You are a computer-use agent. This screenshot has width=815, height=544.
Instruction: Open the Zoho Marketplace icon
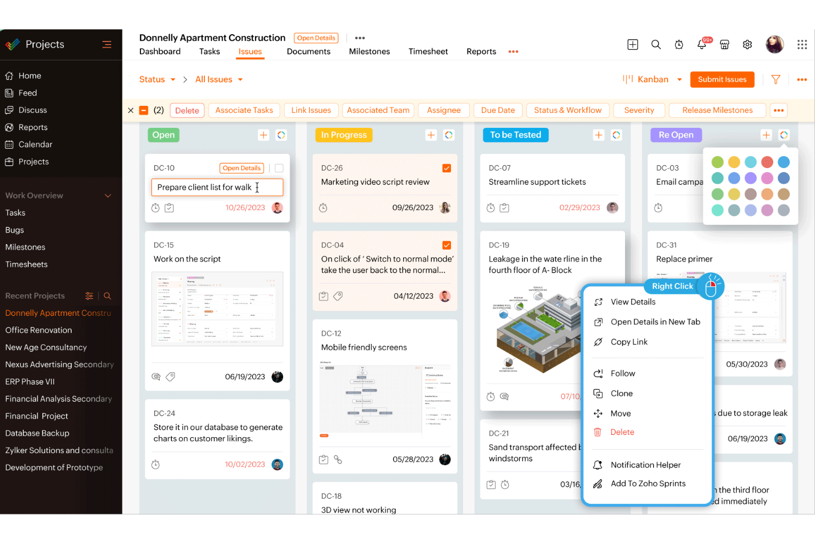[x=725, y=45]
